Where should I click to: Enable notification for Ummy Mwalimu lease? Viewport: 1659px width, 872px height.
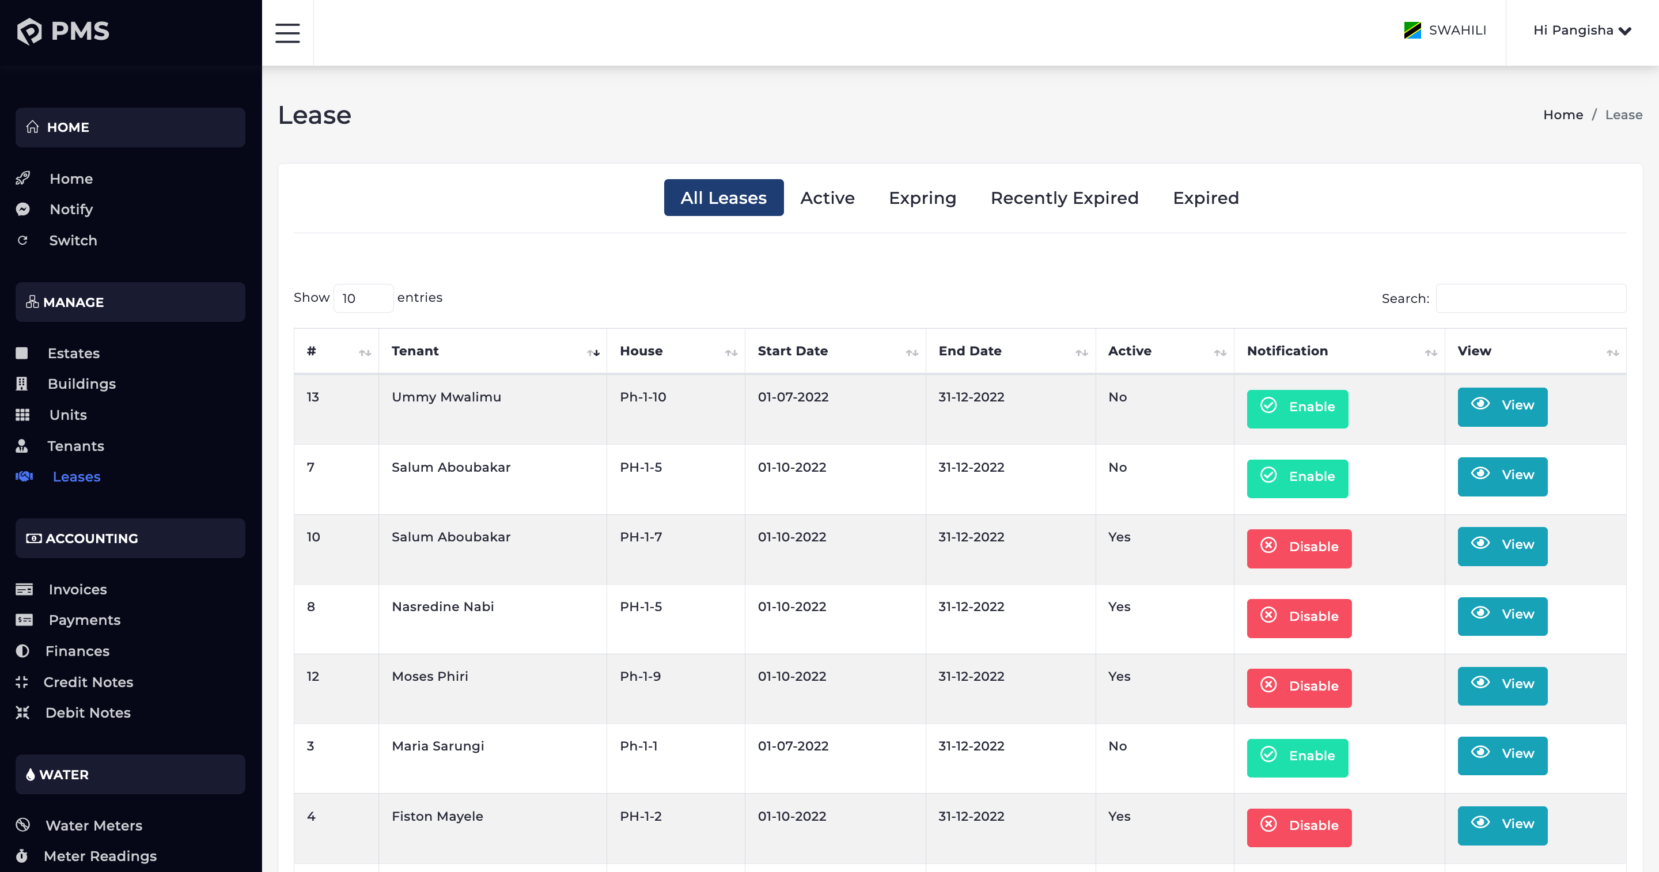point(1297,408)
